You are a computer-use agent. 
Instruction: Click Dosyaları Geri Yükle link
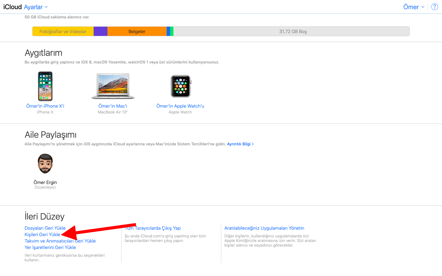tap(45, 228)
